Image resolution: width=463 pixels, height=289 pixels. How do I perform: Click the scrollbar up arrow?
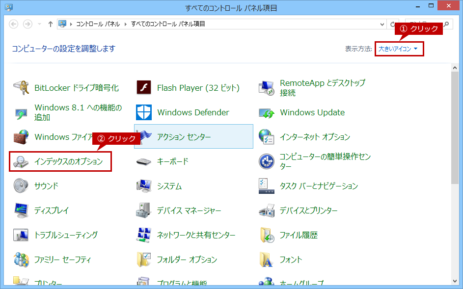[x=455, y=68]
